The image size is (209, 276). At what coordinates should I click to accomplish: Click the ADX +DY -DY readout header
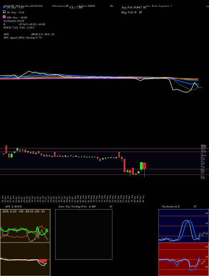[23, 212]
